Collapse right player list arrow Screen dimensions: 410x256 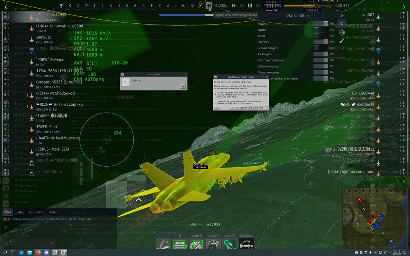[404, 7]
